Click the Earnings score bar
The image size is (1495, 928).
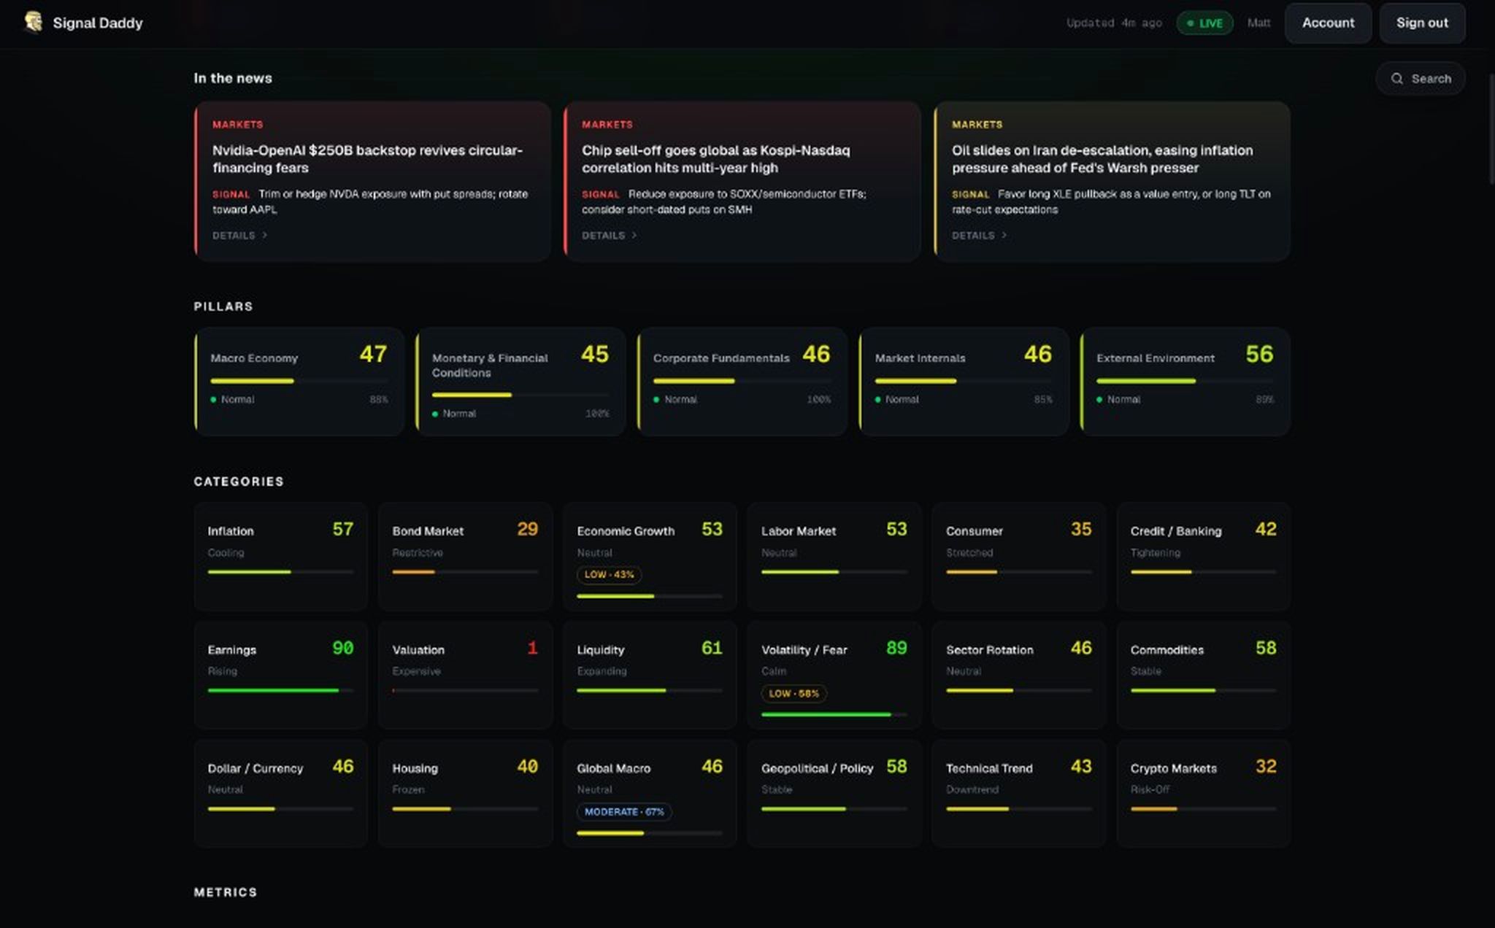(x=280, y=690)
